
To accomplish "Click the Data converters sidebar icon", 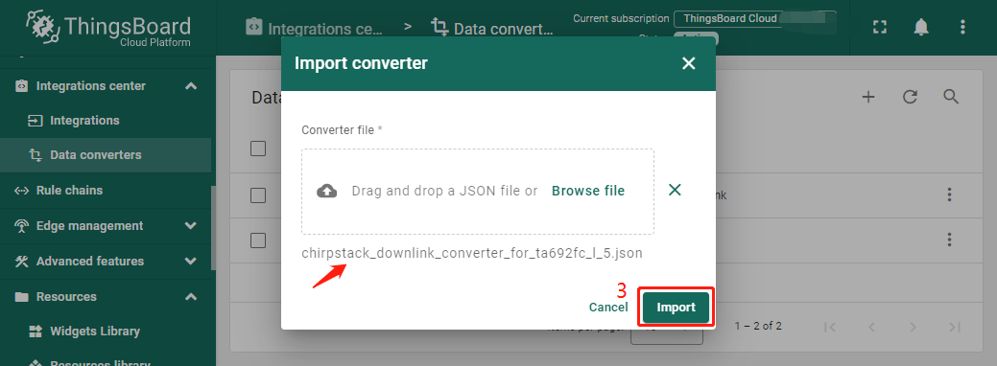I will [x=36, y=155].
